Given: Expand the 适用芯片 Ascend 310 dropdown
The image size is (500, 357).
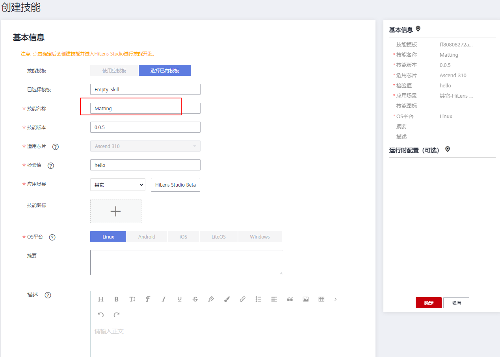Looking at the screenshot, I should (x=145, y=146).
